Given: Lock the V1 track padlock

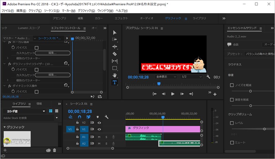Looking at the screenshot, I should pyautogui.click(x=77, y=129).
